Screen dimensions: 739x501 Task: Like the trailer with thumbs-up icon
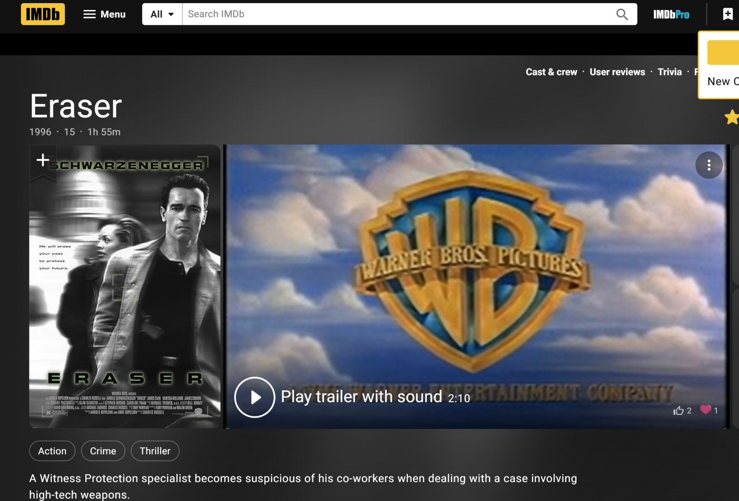point(678,411)
